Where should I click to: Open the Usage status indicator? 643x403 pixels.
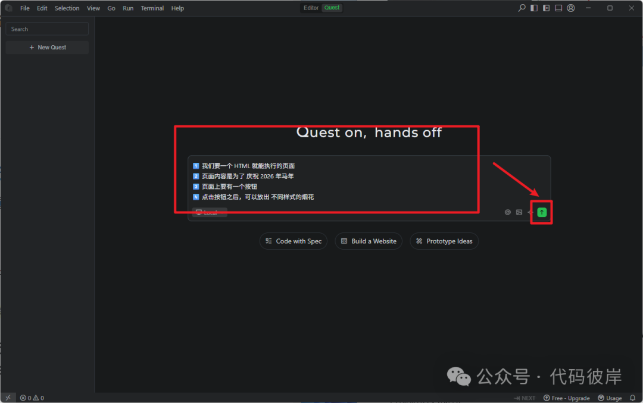(610, 398)
